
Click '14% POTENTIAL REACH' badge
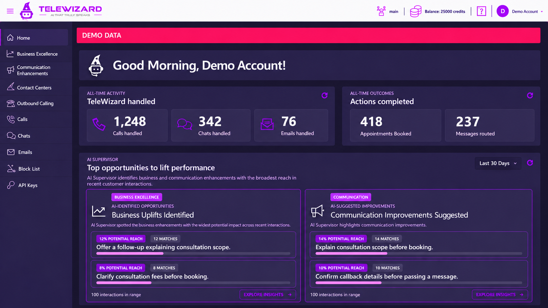click(x=341, y=239)
